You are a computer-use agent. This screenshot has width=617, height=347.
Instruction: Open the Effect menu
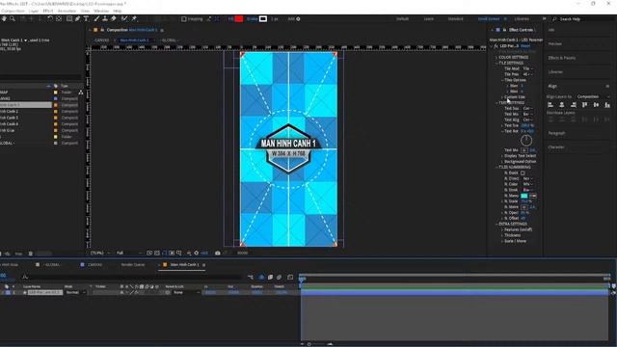48,11
